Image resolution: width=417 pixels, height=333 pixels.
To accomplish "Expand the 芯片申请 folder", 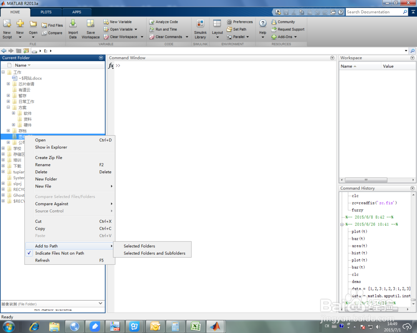I will (8, 84).
